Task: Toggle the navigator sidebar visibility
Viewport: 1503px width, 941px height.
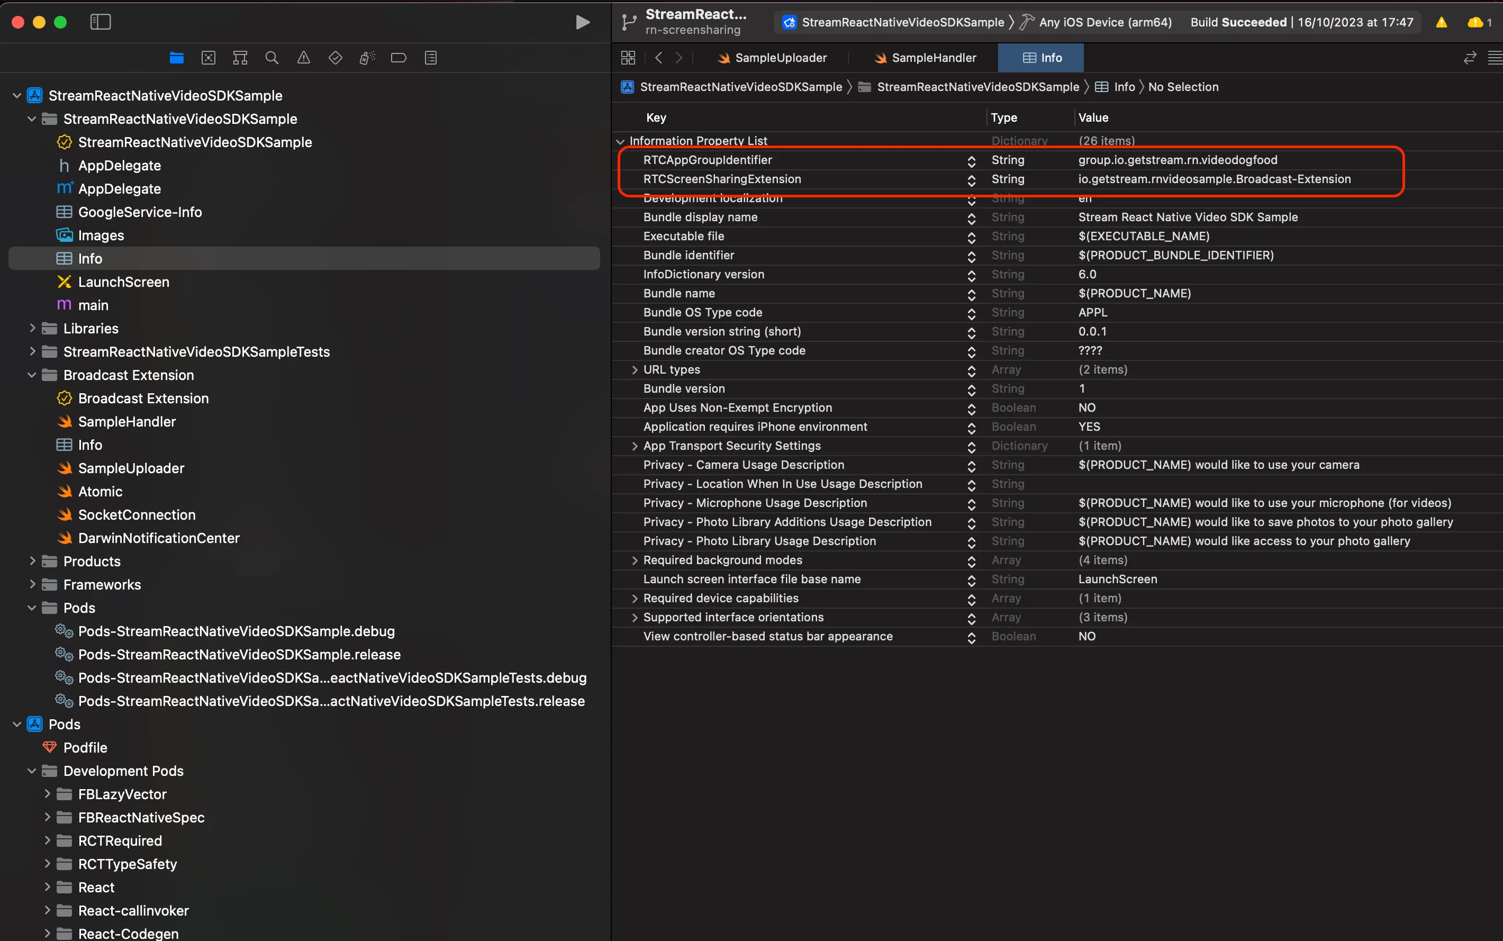Action: [x=100, y=22]
